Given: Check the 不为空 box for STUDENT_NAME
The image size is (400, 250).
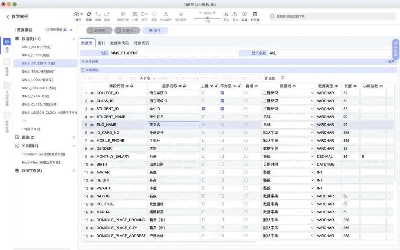Looking at the screenshot, I should click(x=222, y=116).
